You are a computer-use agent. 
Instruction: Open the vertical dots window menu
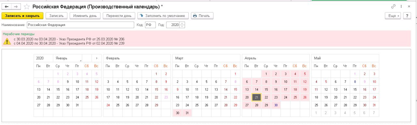pos(400,7)
